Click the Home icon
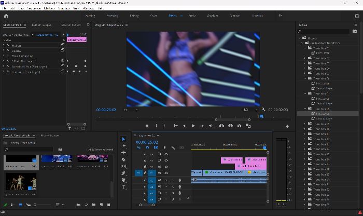This screenshot has height=216, width=363. (x=6, y=16)
